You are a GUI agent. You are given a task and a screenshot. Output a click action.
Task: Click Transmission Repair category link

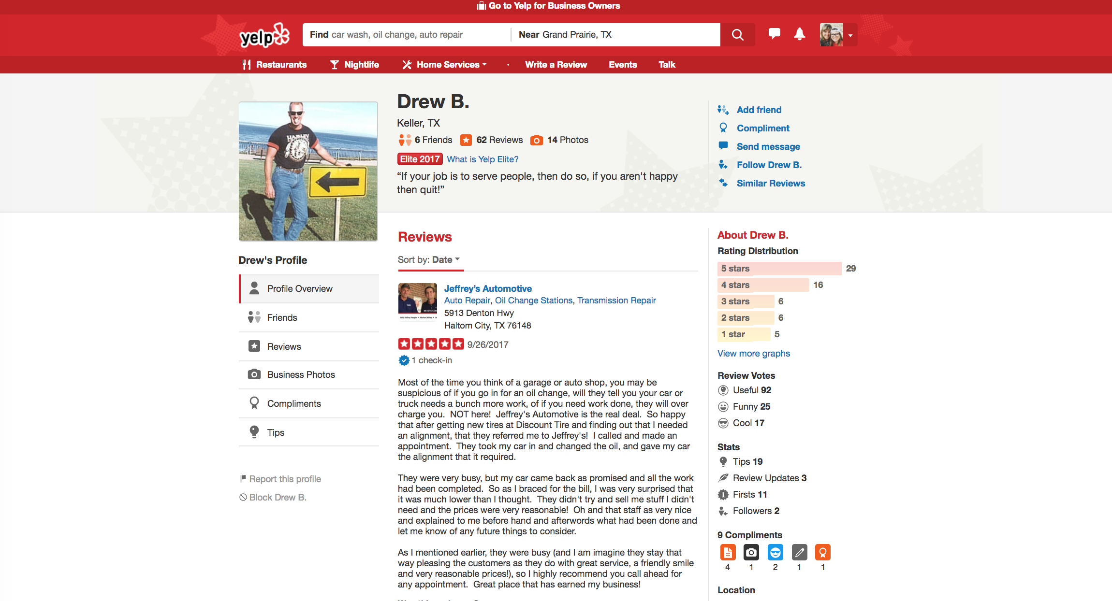point(616,300)
